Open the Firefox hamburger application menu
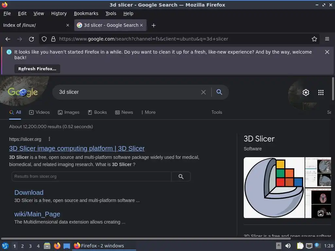 [327, 39]
